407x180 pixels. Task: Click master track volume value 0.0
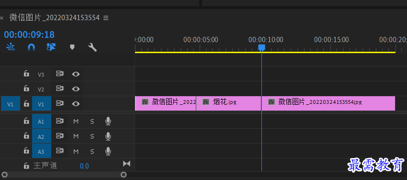84,166
